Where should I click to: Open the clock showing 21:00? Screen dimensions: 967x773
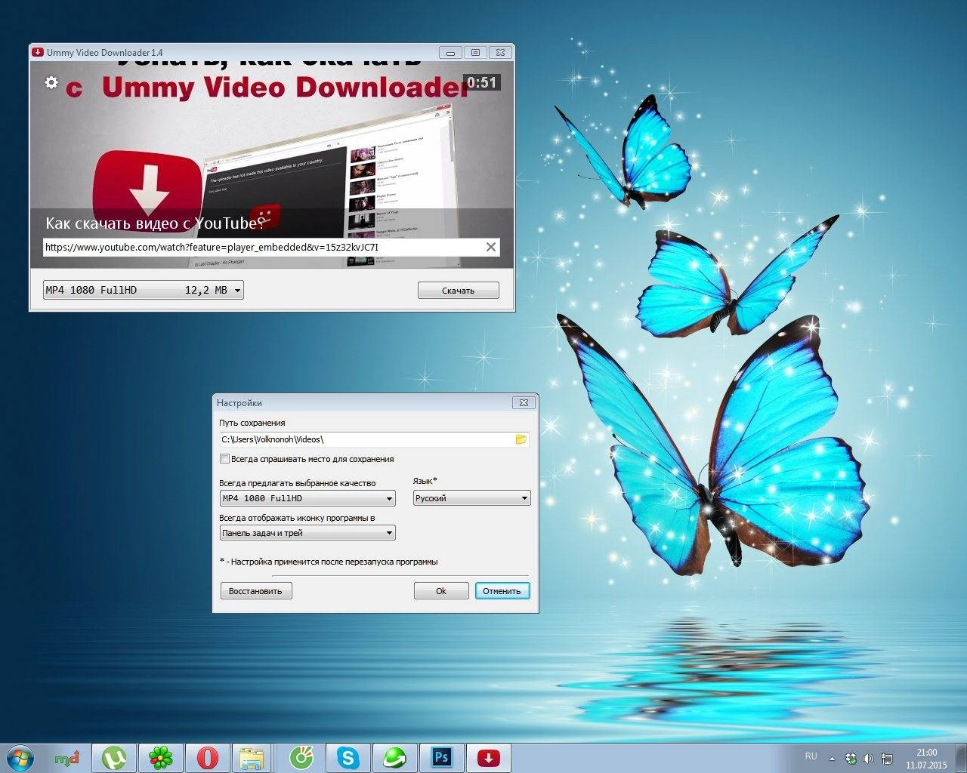[x=926, y=759]
